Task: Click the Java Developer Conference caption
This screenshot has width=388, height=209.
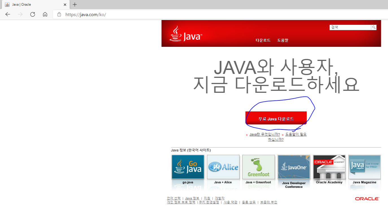Action: tap(294, 185)
